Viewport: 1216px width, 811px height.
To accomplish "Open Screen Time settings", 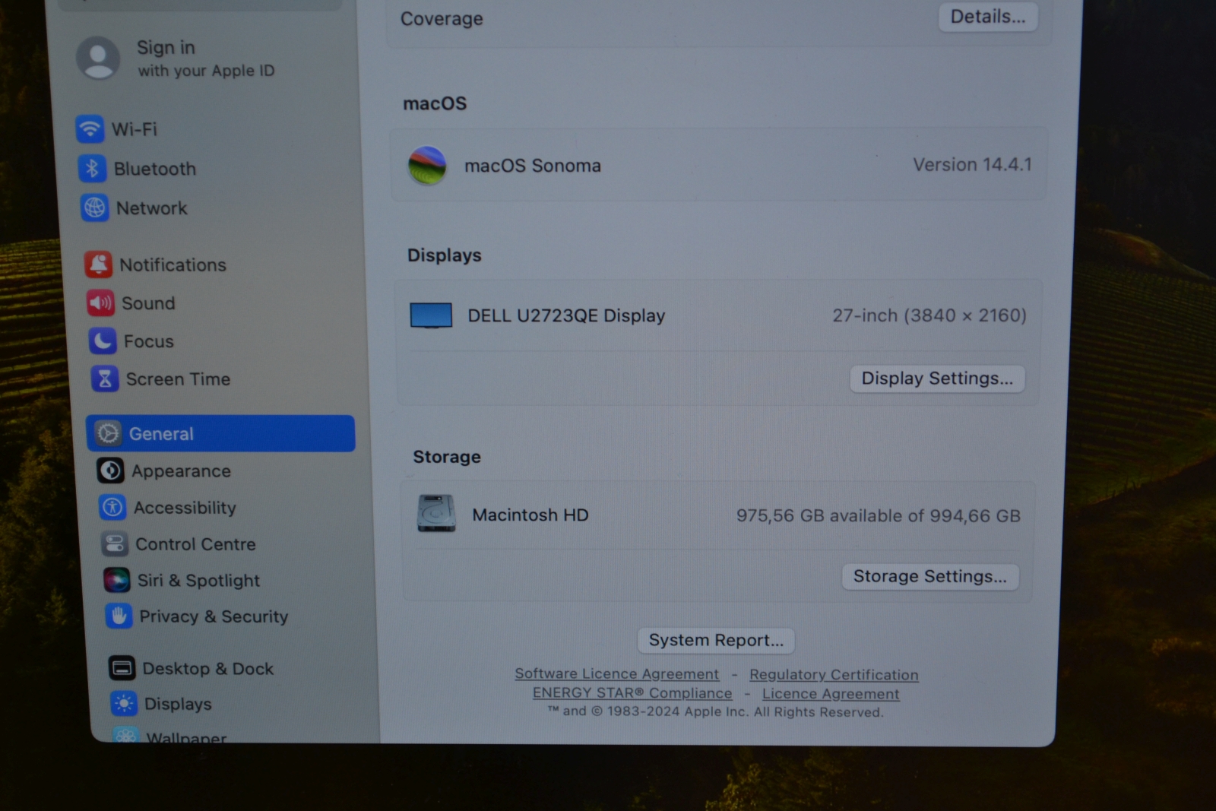I will [x=105, y=379].
